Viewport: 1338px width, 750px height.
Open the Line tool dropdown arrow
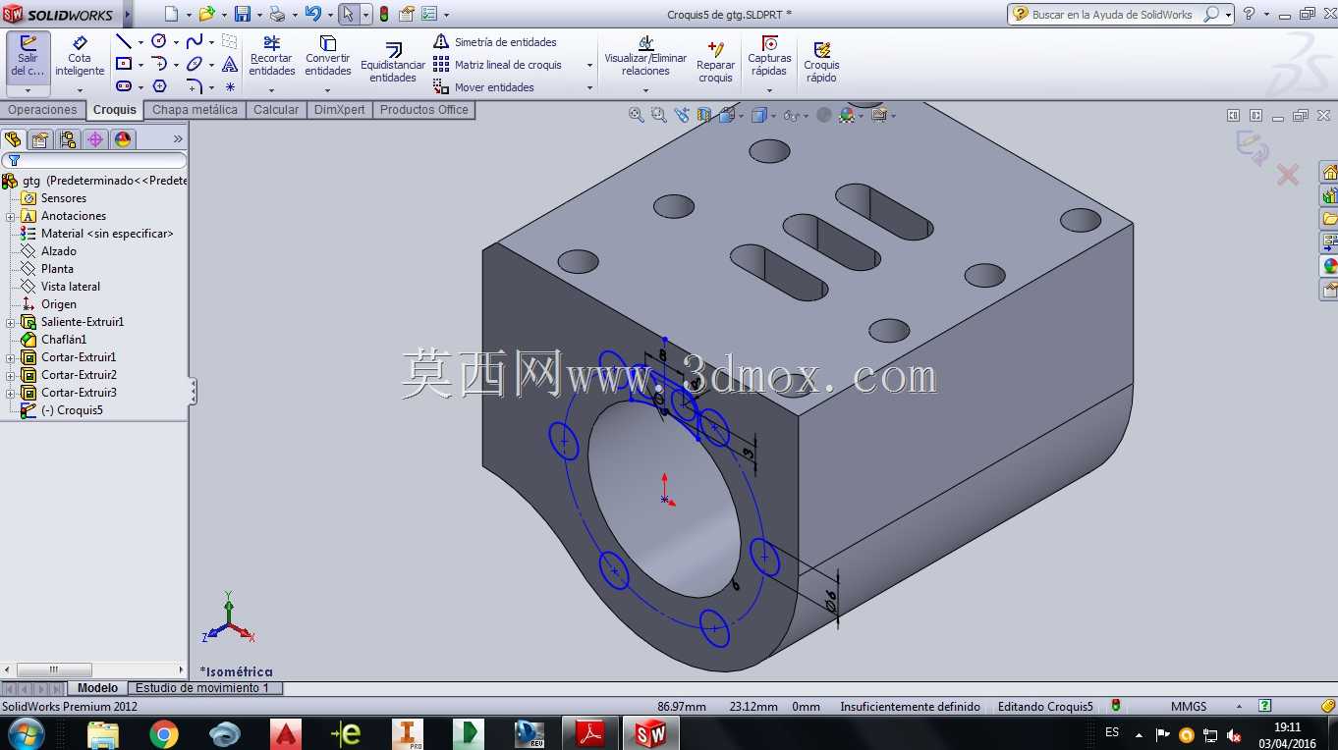point(140,42)
